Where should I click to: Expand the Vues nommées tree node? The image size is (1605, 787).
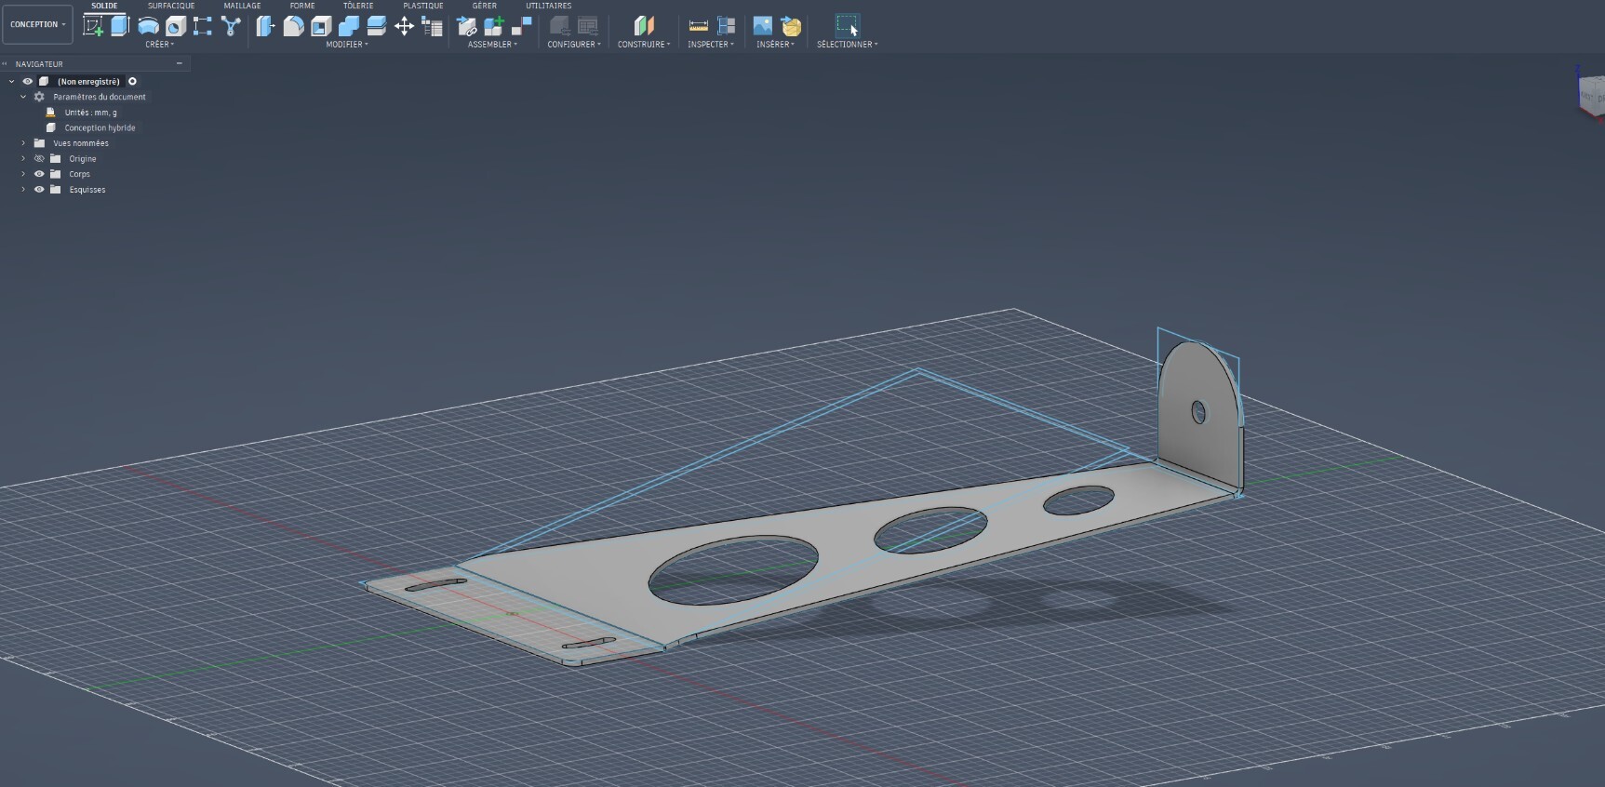[x=23, y=143]
